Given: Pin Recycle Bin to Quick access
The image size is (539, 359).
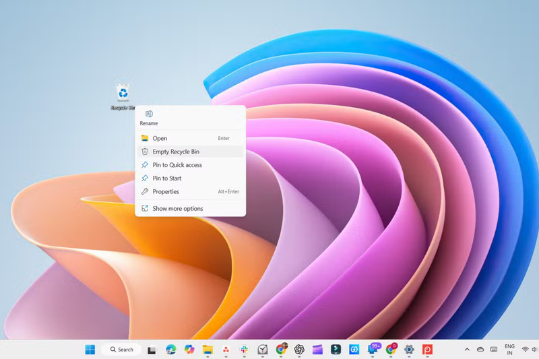Looking at the screenshot, I should tap(177, 165).
